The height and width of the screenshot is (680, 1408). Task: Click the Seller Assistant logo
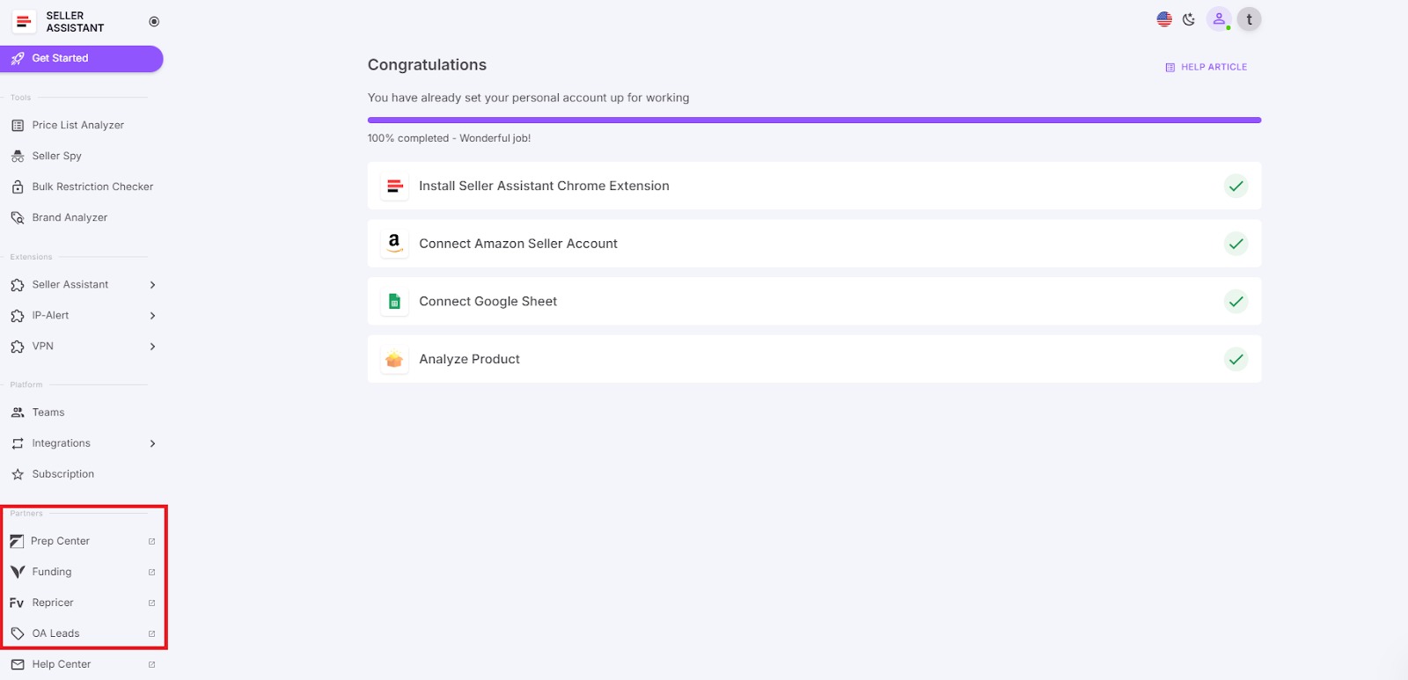pos(24,20)
